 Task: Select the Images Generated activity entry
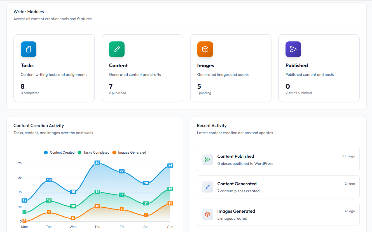point(278,214)
